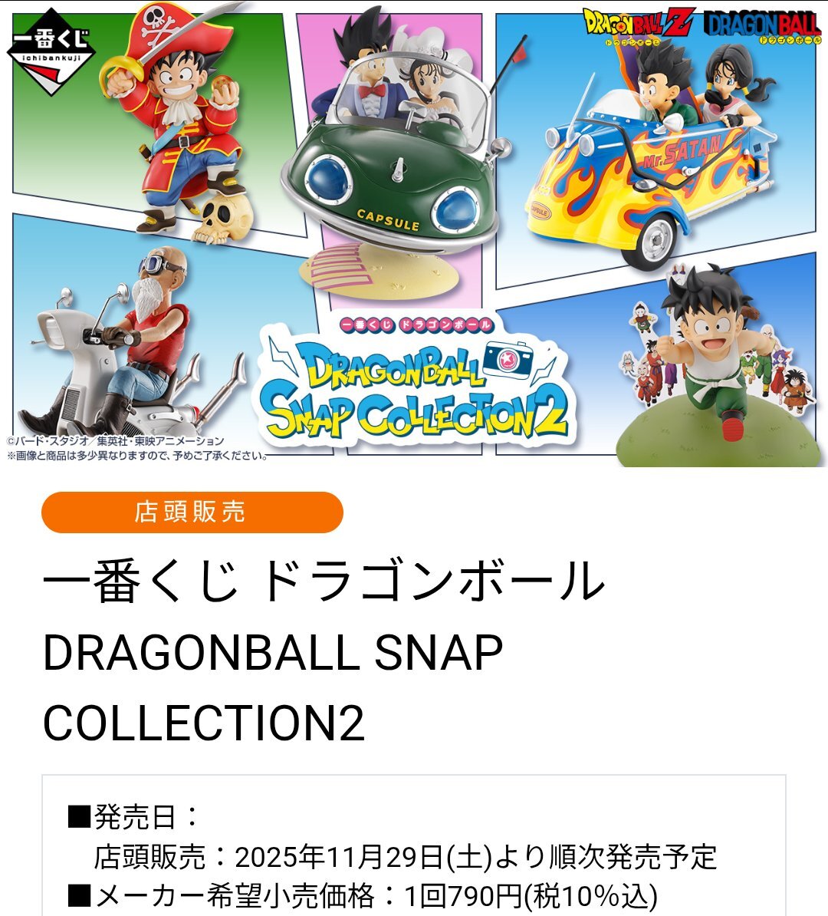
Task: Tap the orange 店頭販売 label
Action: (x=192, y=512)
